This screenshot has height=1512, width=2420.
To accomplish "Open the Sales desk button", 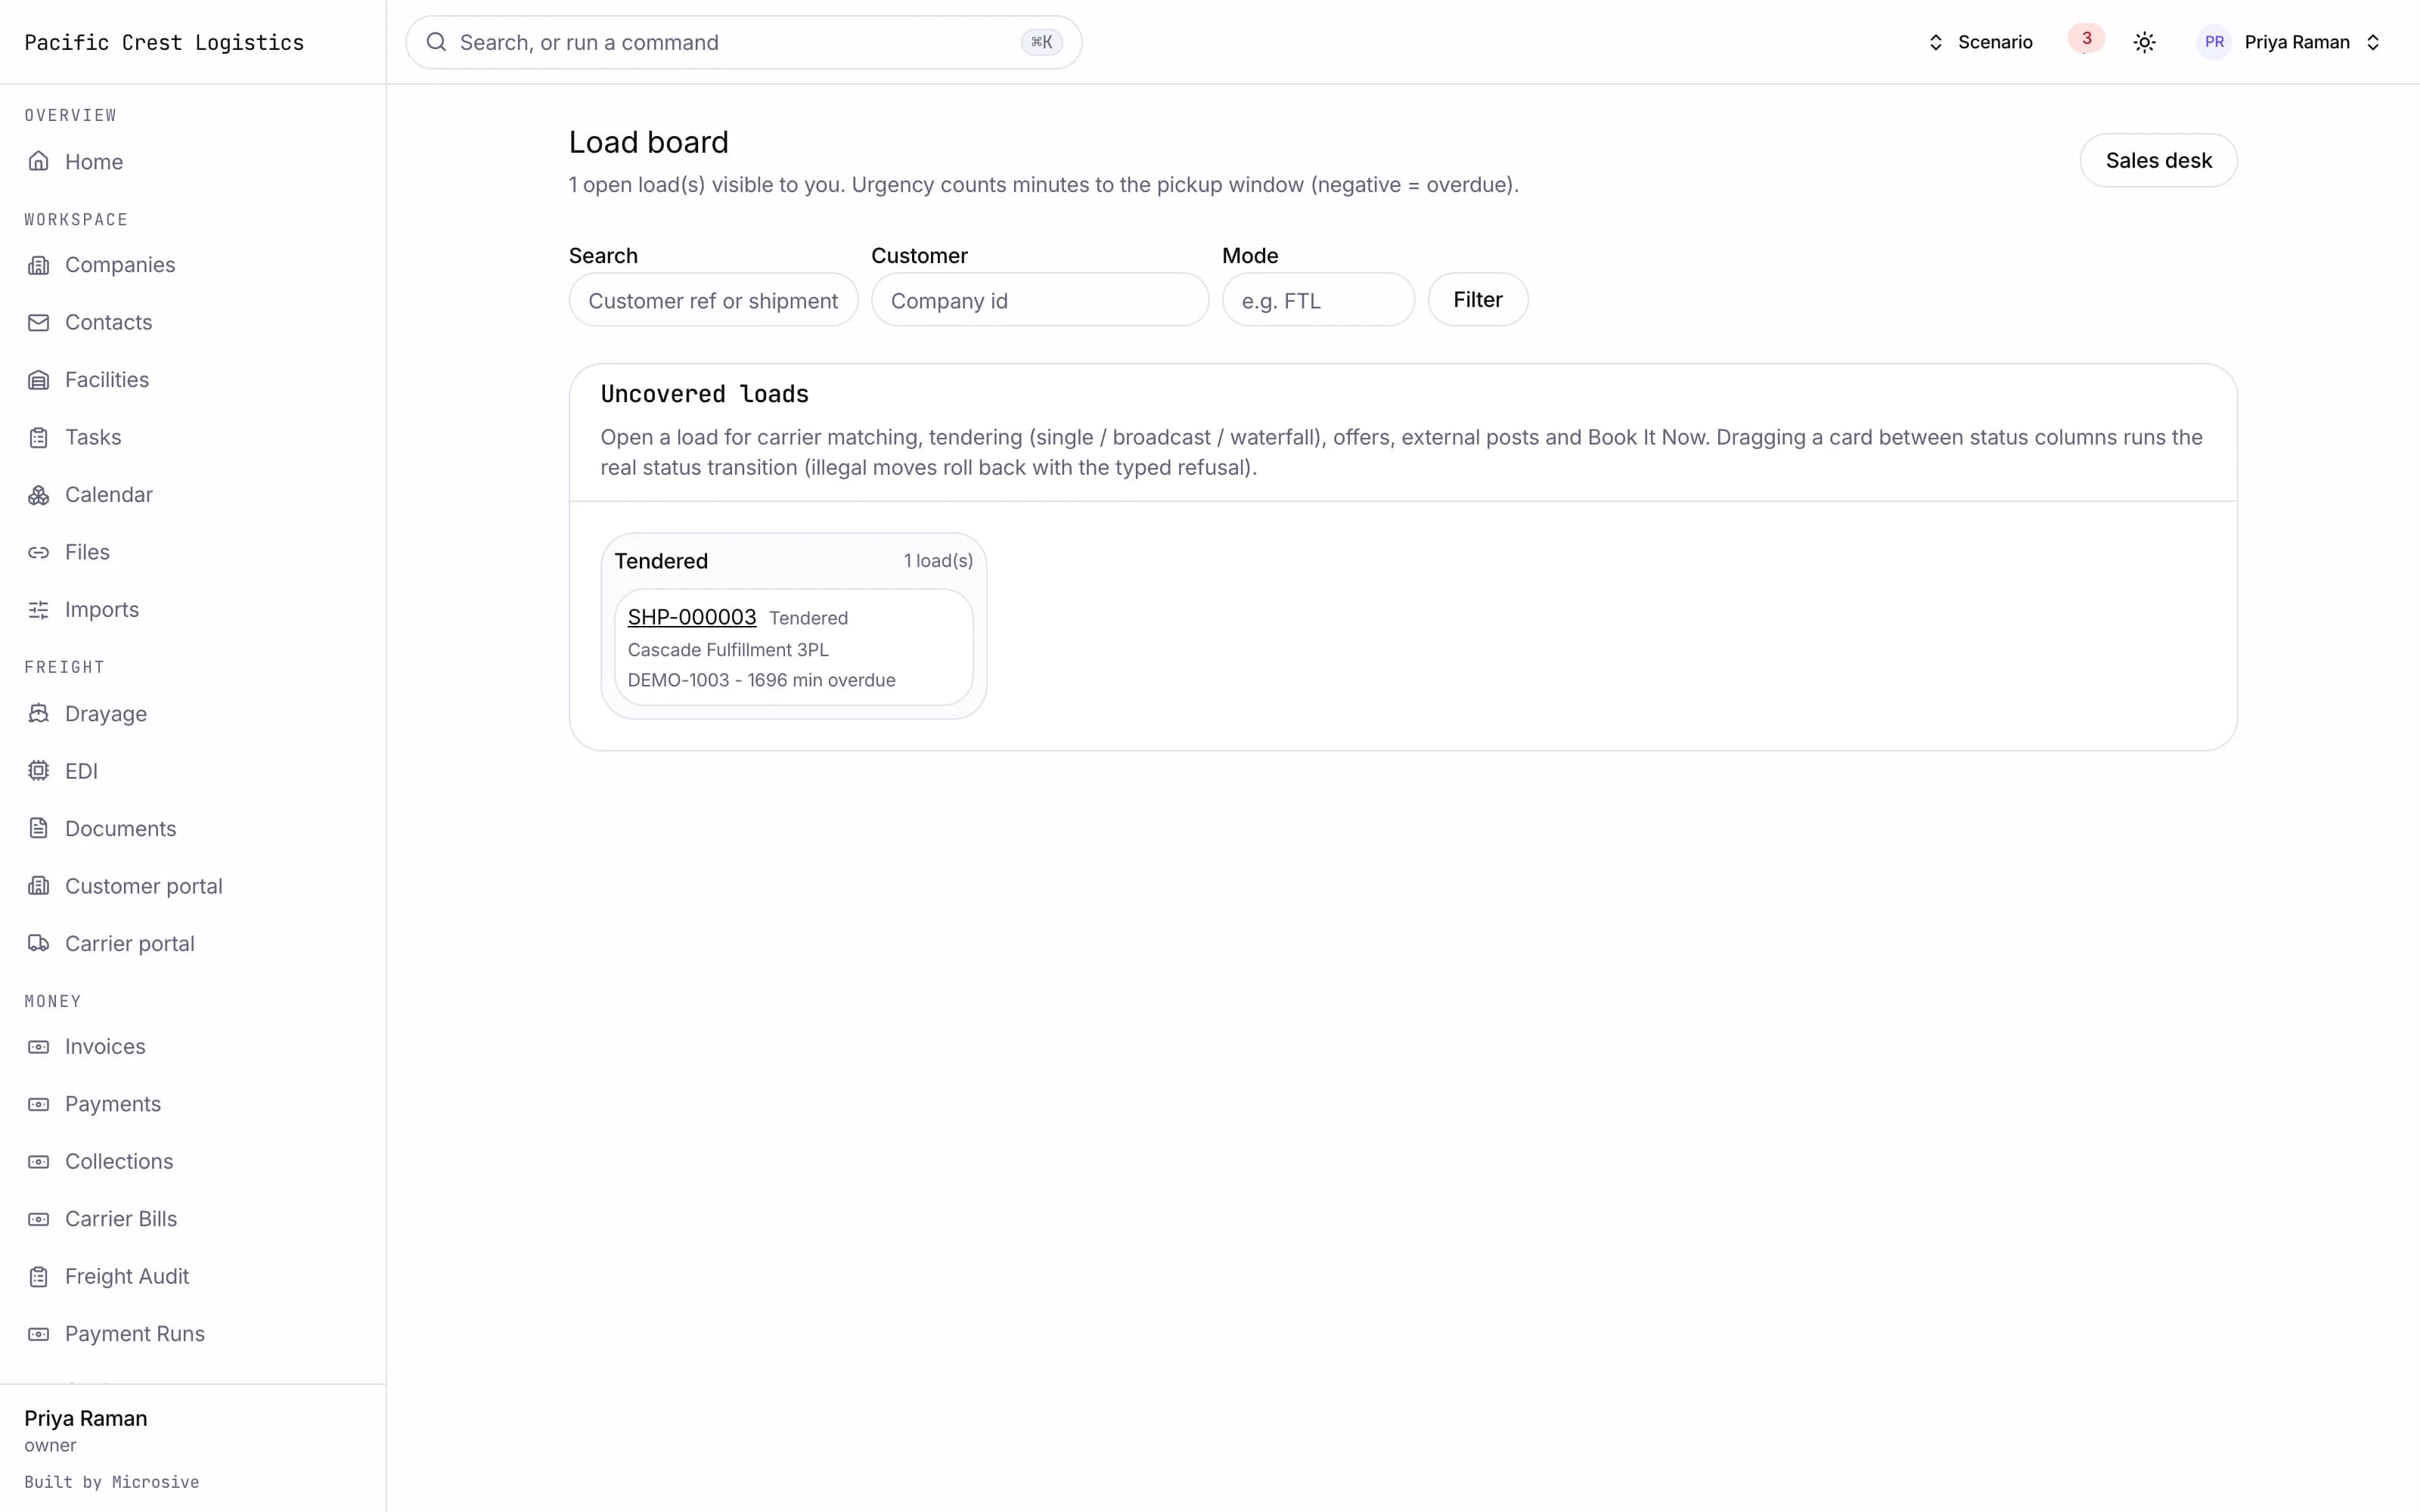I will coord(2158,160).
